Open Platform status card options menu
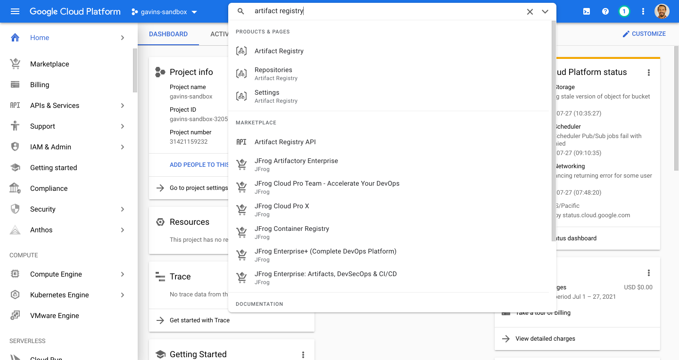The width and height of the screenshot is (679, 360). (649, 73)
